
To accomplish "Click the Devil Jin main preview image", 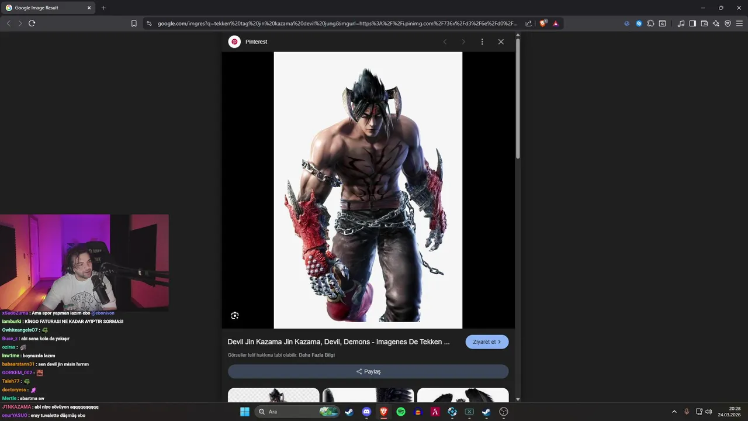I will coord(368,190).
